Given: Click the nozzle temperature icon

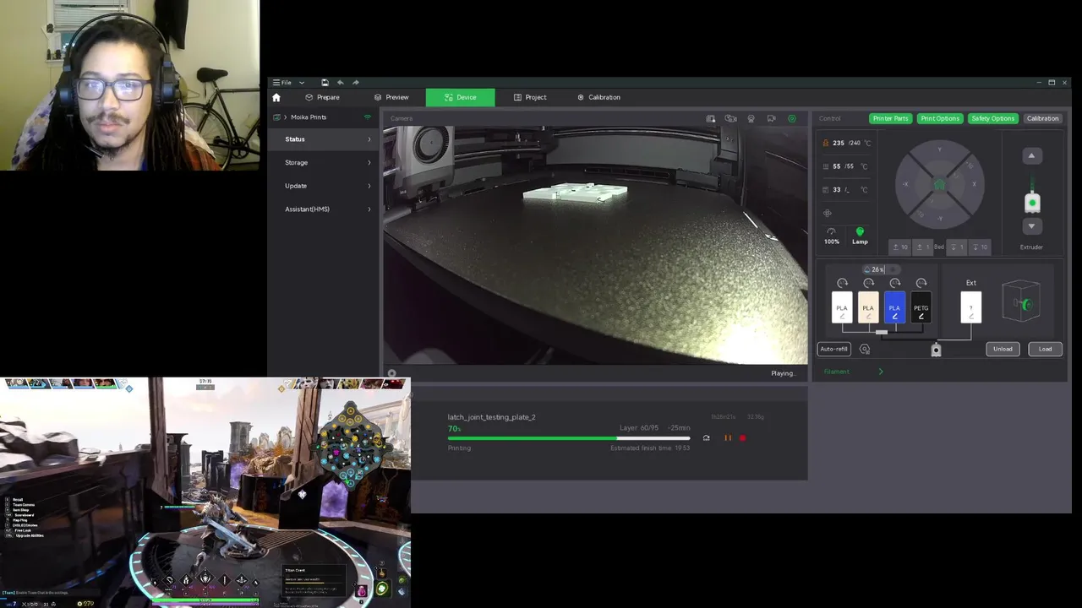Looking at the screenshot, I should [x=826, y=143].
